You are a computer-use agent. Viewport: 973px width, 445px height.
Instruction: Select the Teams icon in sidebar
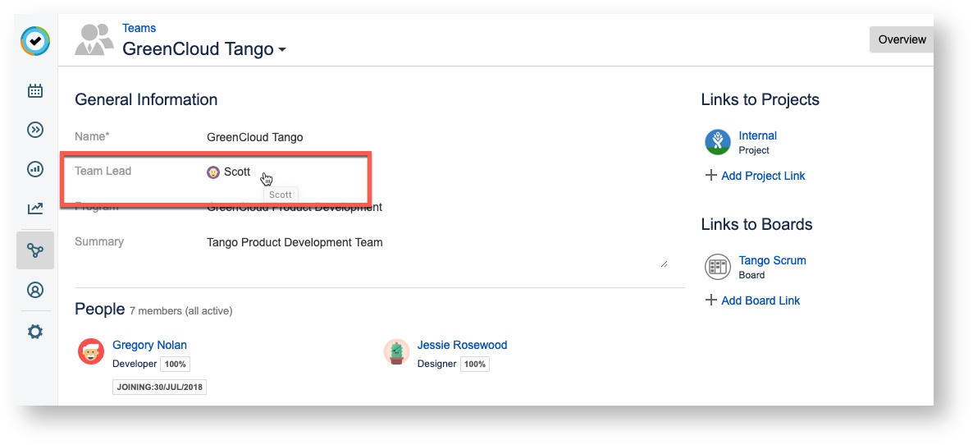click(x=35, y=250)
